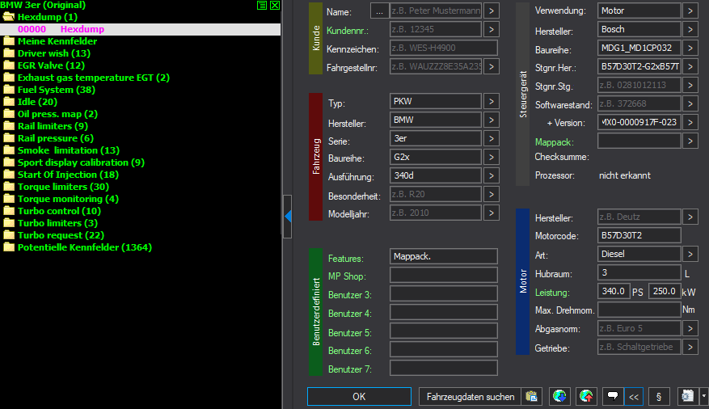Expand the Verwendung Motor selection arrow

click(x=690, y=11)
